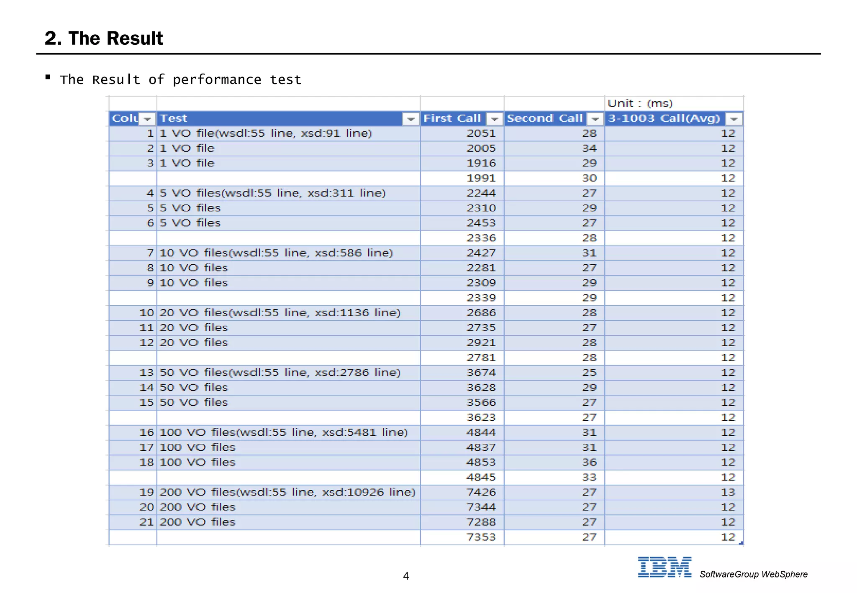Viewport: 857px width, 593px height.
Task: Click First Call value 2244
Action: coord(462,193)
